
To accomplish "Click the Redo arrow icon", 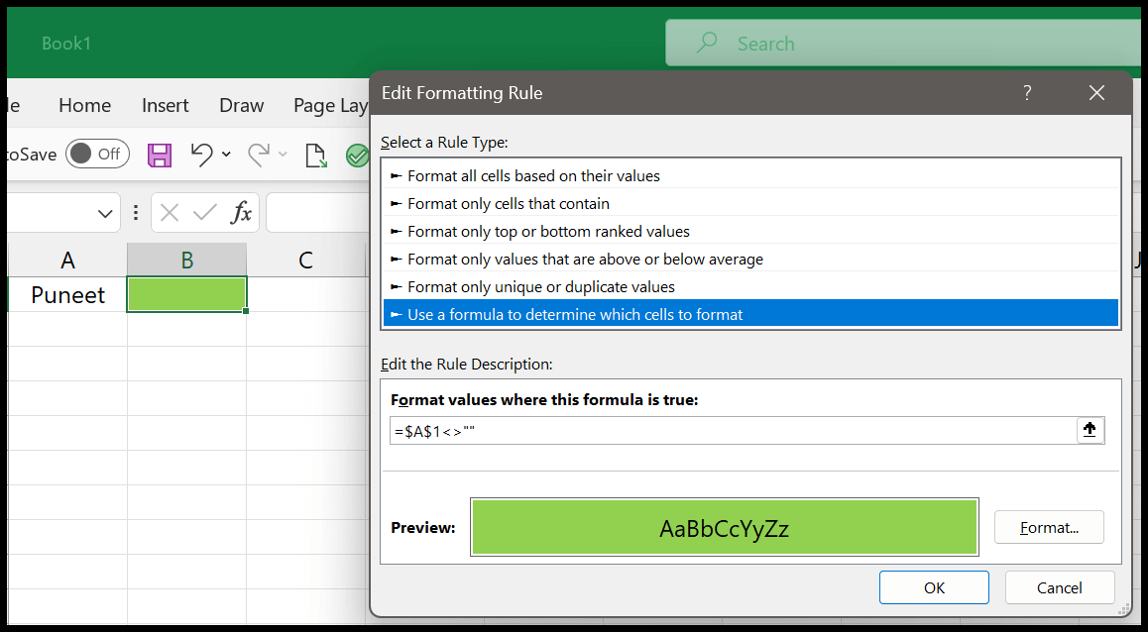I will click(258, 154).
